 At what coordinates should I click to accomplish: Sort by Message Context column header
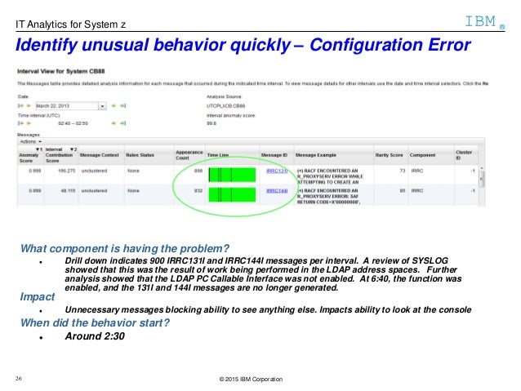point(99,155)
